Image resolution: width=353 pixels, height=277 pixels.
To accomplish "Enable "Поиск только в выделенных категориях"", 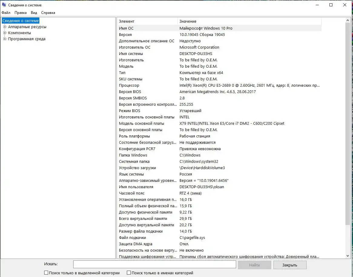I will click(46, 272).
